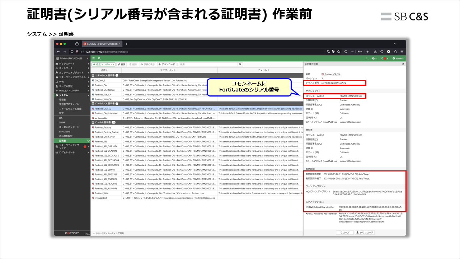Select the Fortinet_CA_Untrusted certificate row

(x=197, y=113)
